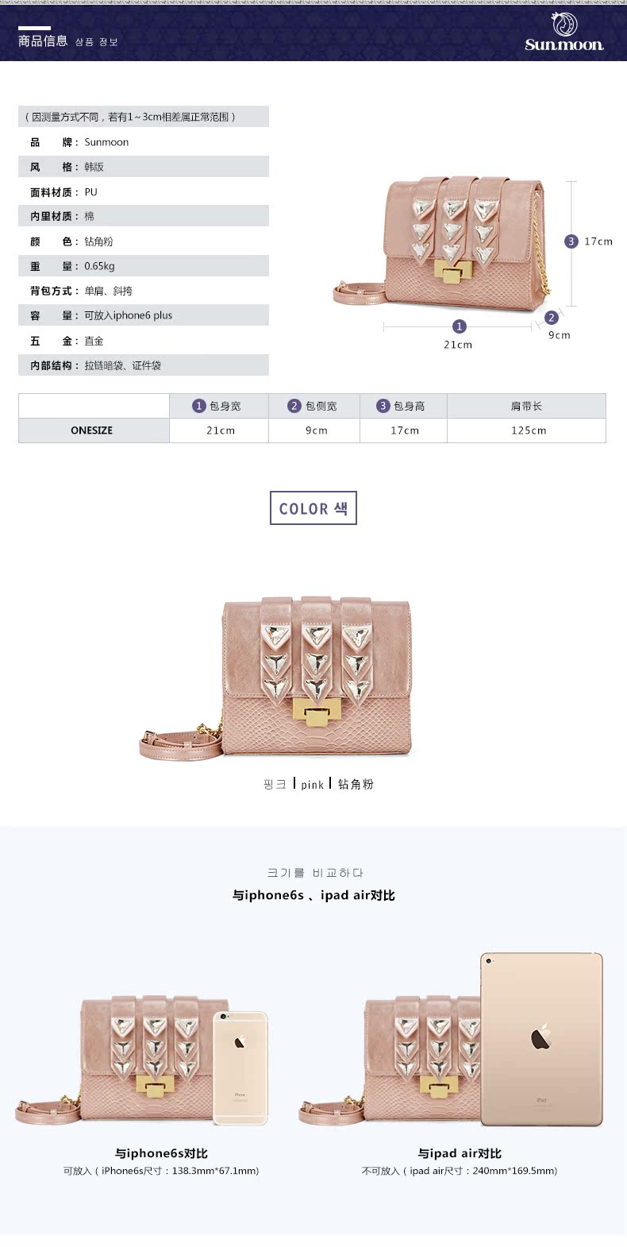
Task: Click the number 2 side-width marker beside the bag
Action: (552, 318)
